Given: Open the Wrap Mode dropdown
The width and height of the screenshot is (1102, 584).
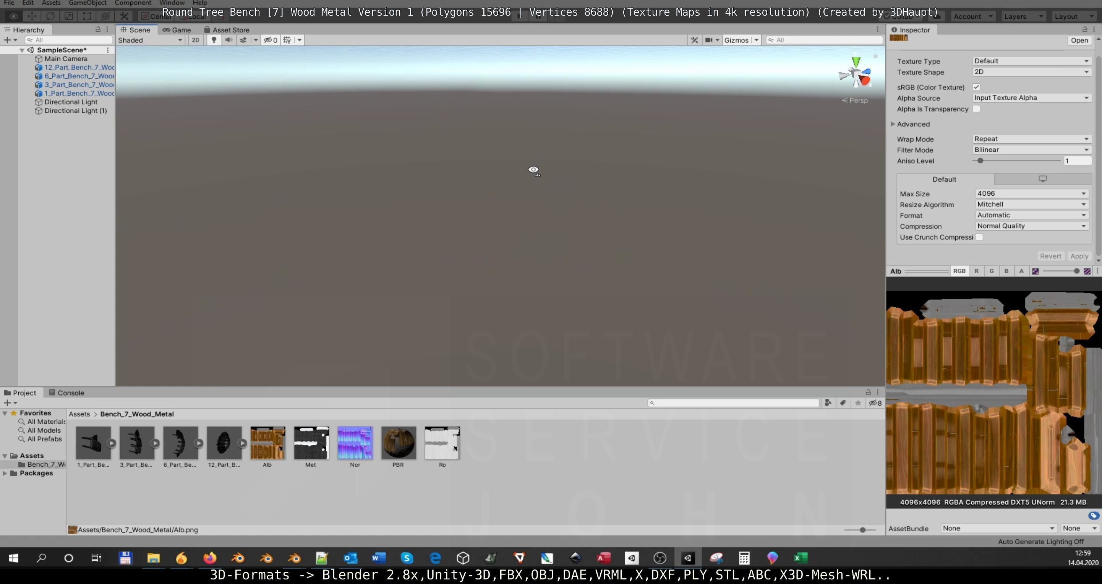Looking at the screenshot, I should 1031,139.
